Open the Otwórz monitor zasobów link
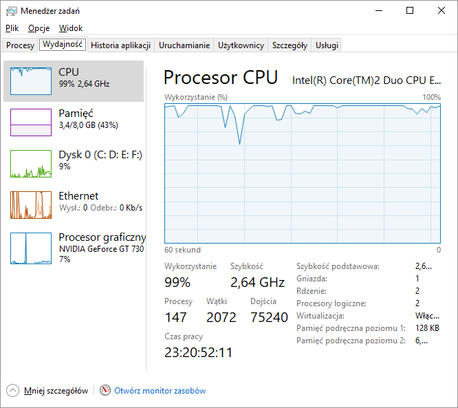 pos(160,391)
